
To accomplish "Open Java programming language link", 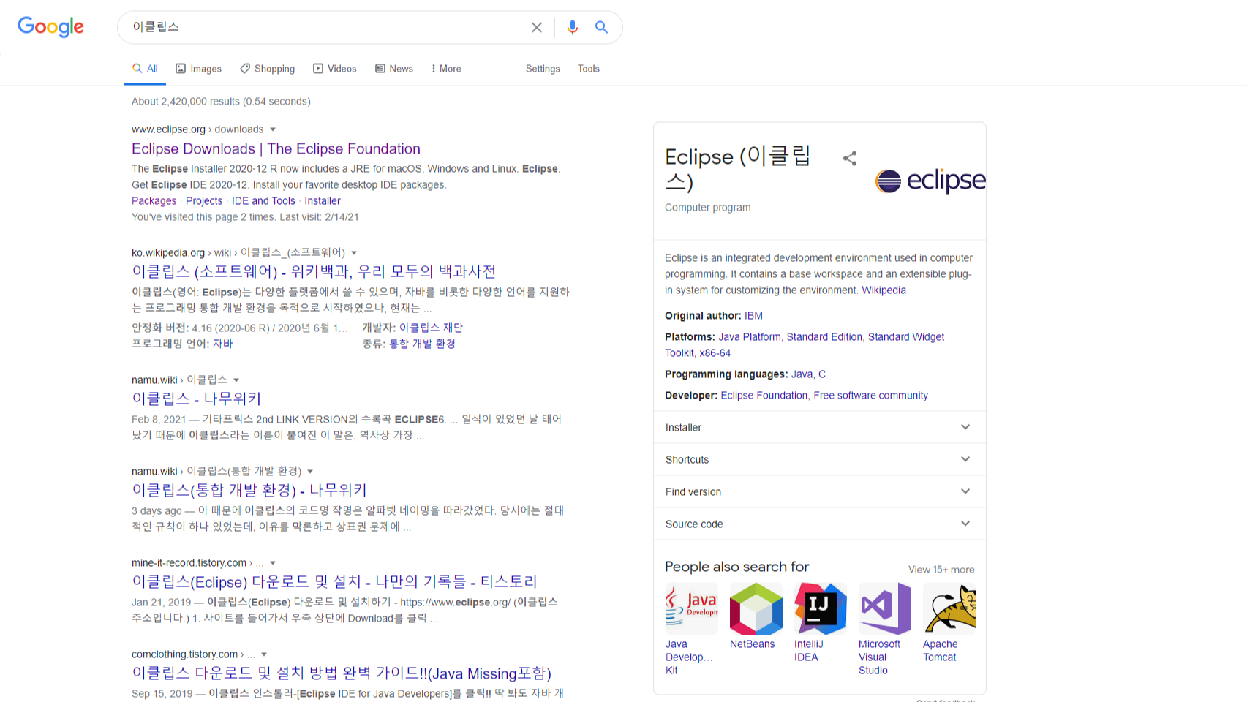I will pos(802,374).
